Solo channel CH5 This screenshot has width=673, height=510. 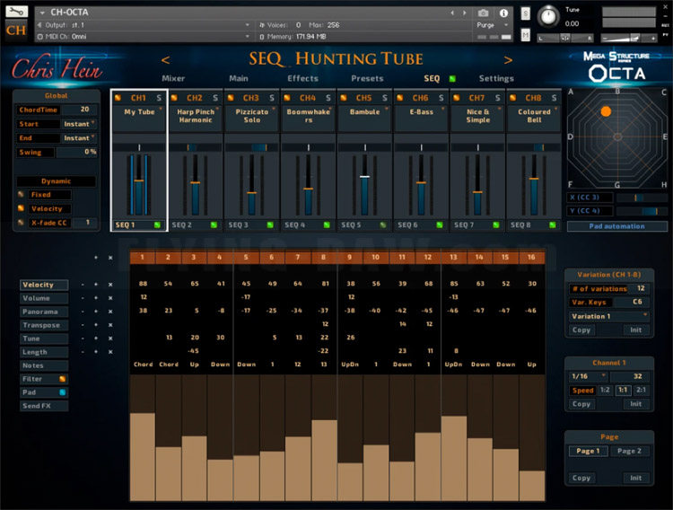click(385, 98)
